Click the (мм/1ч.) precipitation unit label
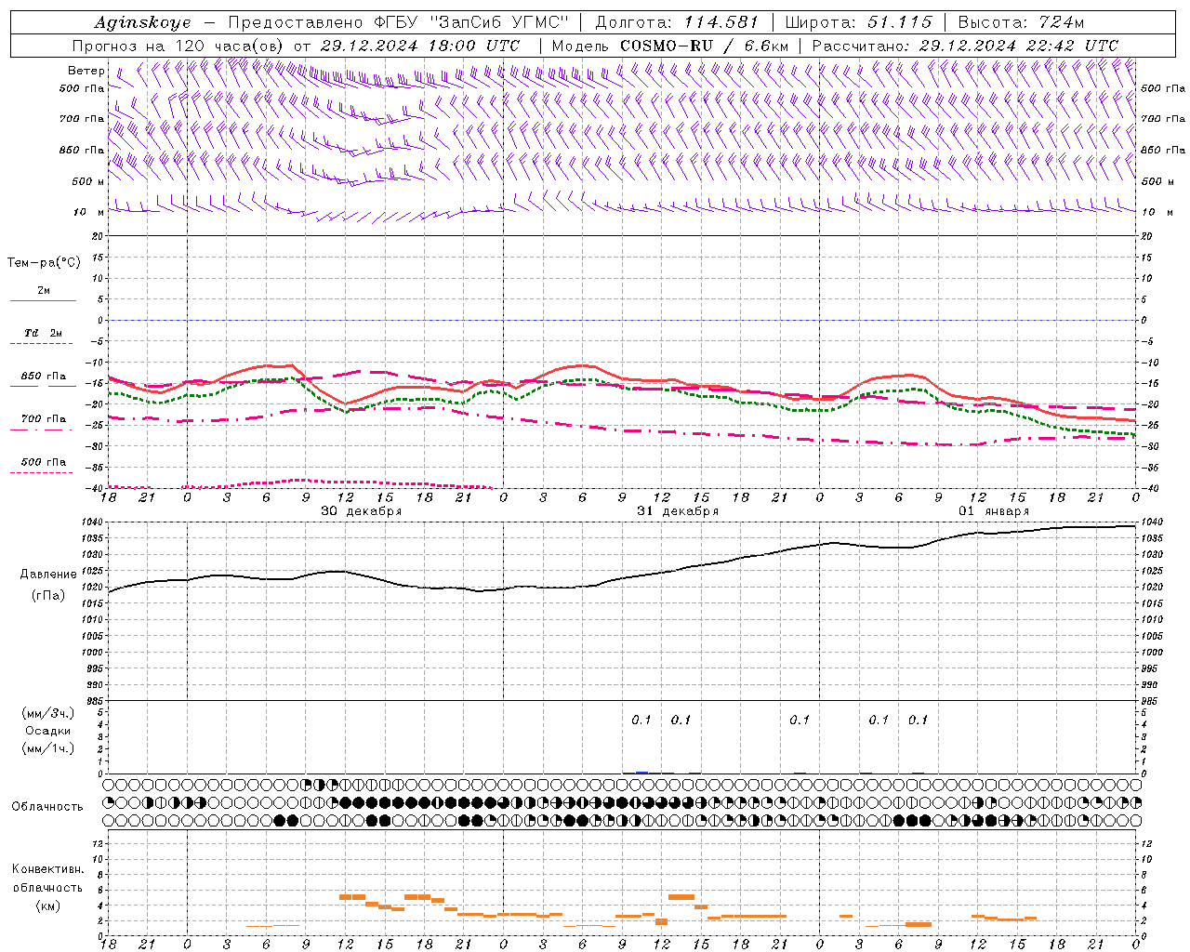The height and width of the screenshot is (952, 1190). (x=48, y=748)
